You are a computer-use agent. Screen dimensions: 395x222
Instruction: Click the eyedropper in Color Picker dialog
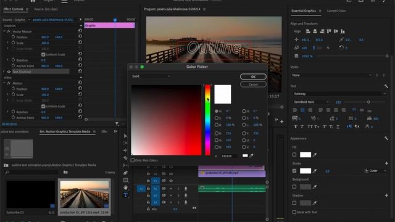pos(251,156)
